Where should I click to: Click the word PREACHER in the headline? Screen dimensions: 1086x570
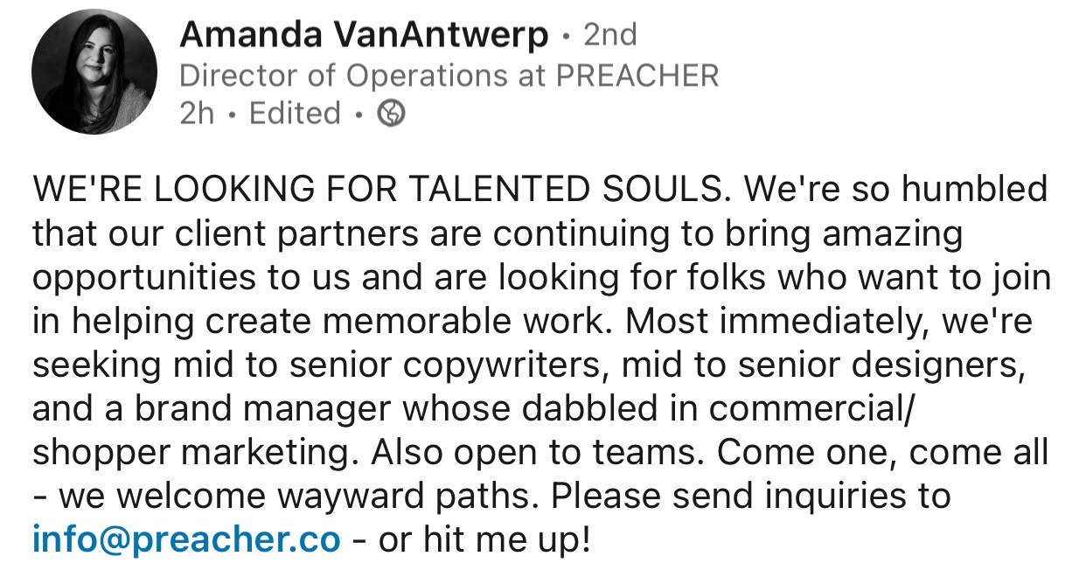637,76
